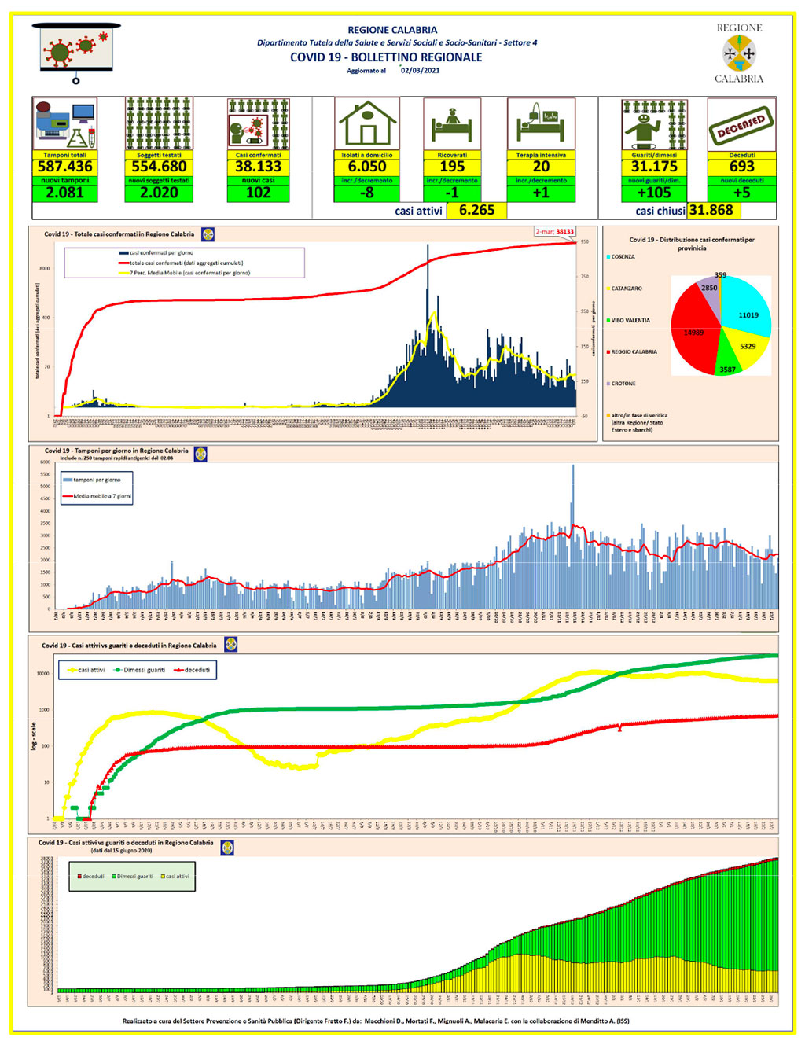805x1052 pixels.
Task: Click the virus presentation board image
Action: [x=76, y=53]
